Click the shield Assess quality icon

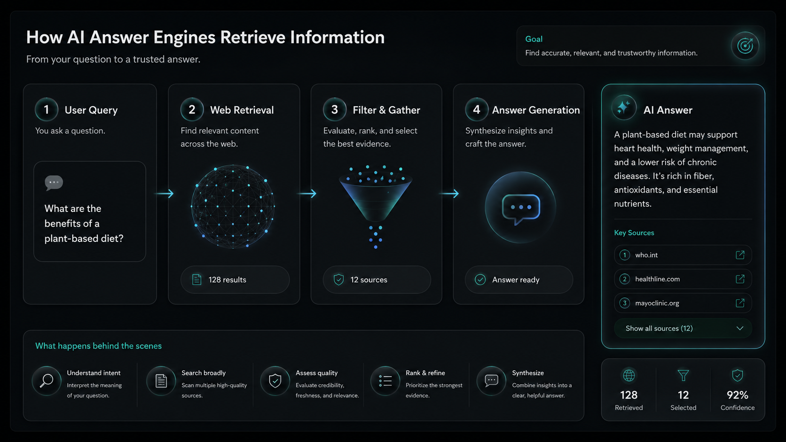[x=275, y=380]
